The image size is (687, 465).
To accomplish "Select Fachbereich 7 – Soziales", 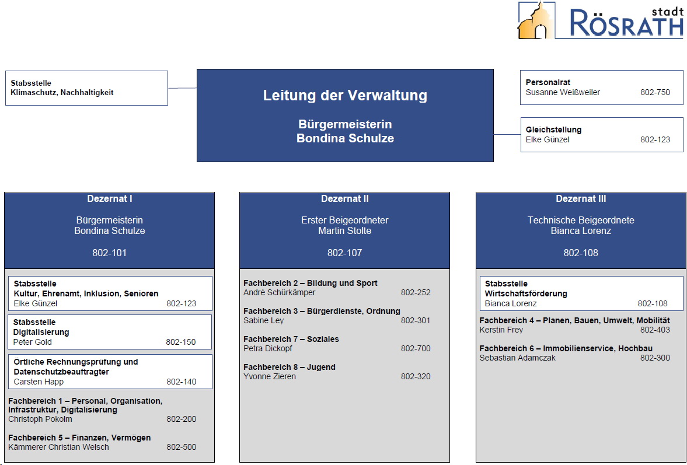I will (x=291, y=339).
